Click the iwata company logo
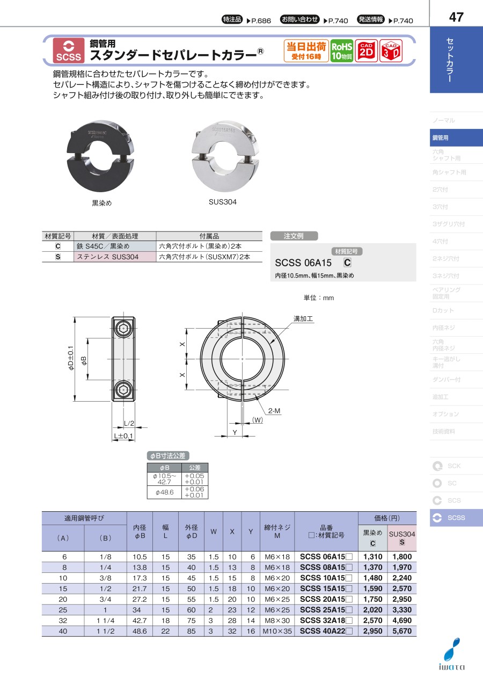This screenshot has width=483, height=683. click(x=454, y=654)
